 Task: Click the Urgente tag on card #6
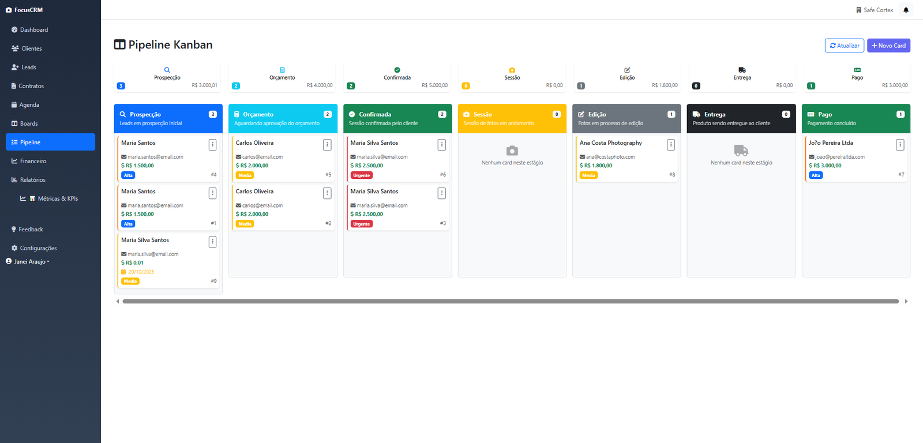tap(362, 175)
